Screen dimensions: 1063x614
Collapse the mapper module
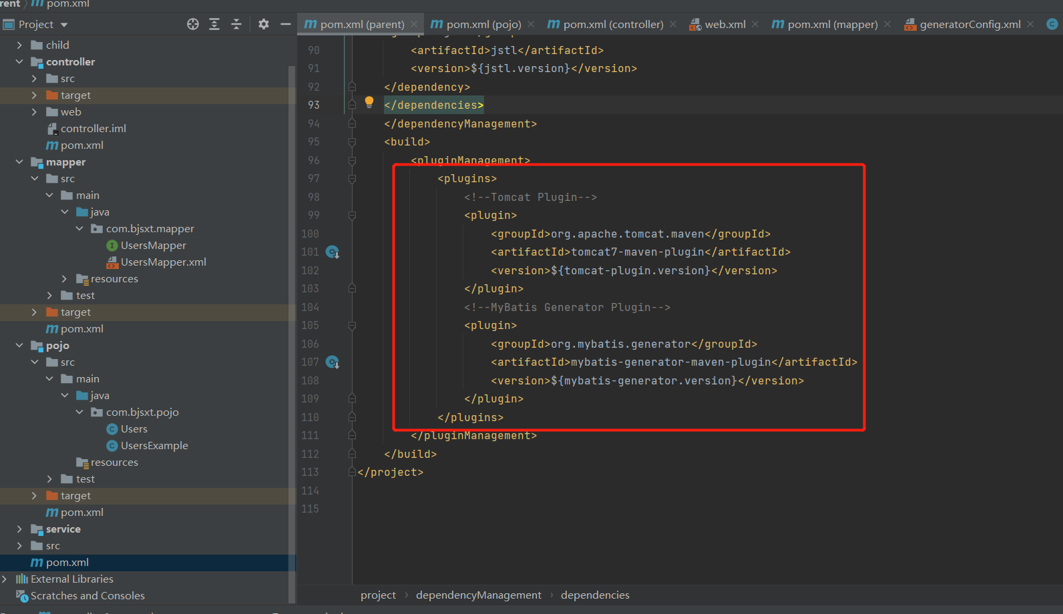(19, 162)
